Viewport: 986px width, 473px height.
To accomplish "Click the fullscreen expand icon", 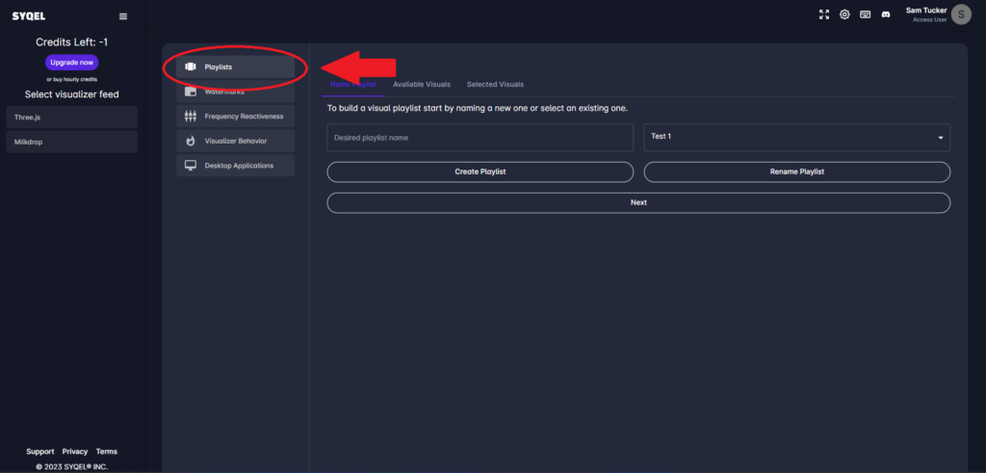I will (823, 14).
